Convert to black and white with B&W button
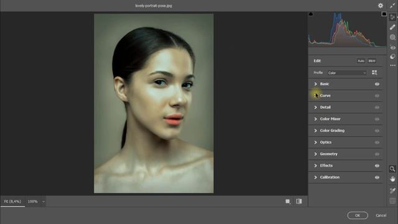 (x=372, y=61)
